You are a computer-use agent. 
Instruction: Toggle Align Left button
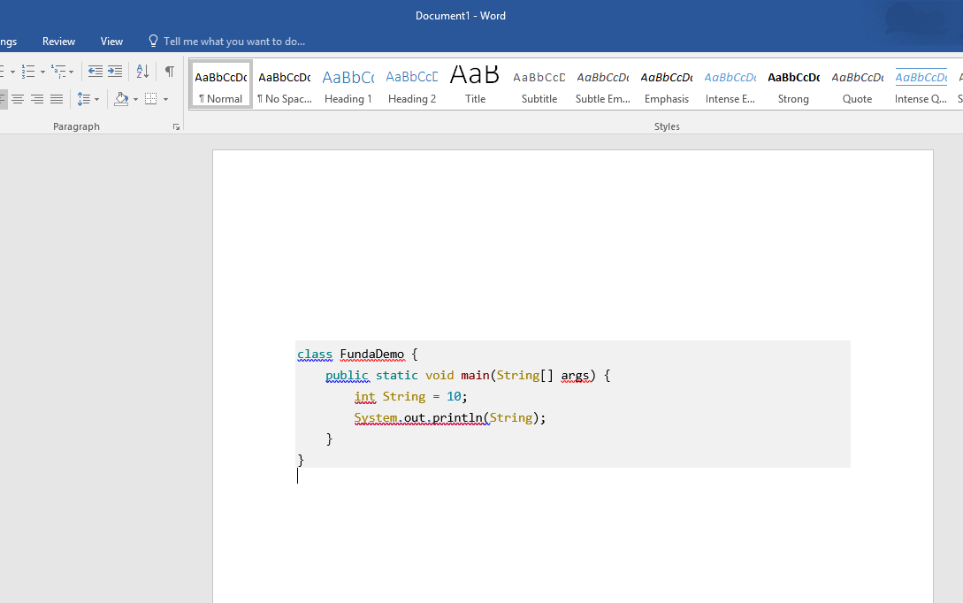(3, 99)
